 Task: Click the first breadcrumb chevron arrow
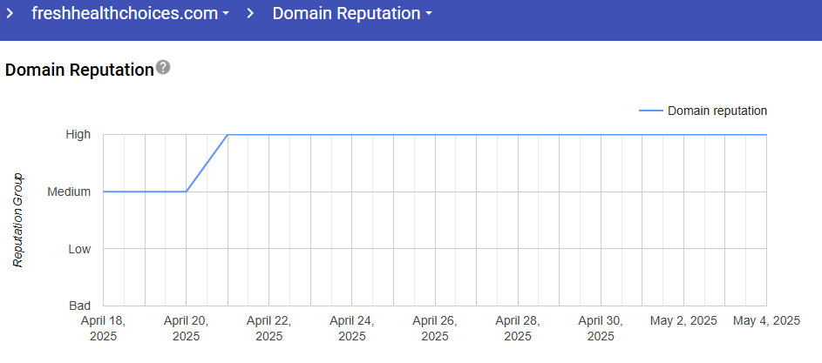tap(10, 14)
